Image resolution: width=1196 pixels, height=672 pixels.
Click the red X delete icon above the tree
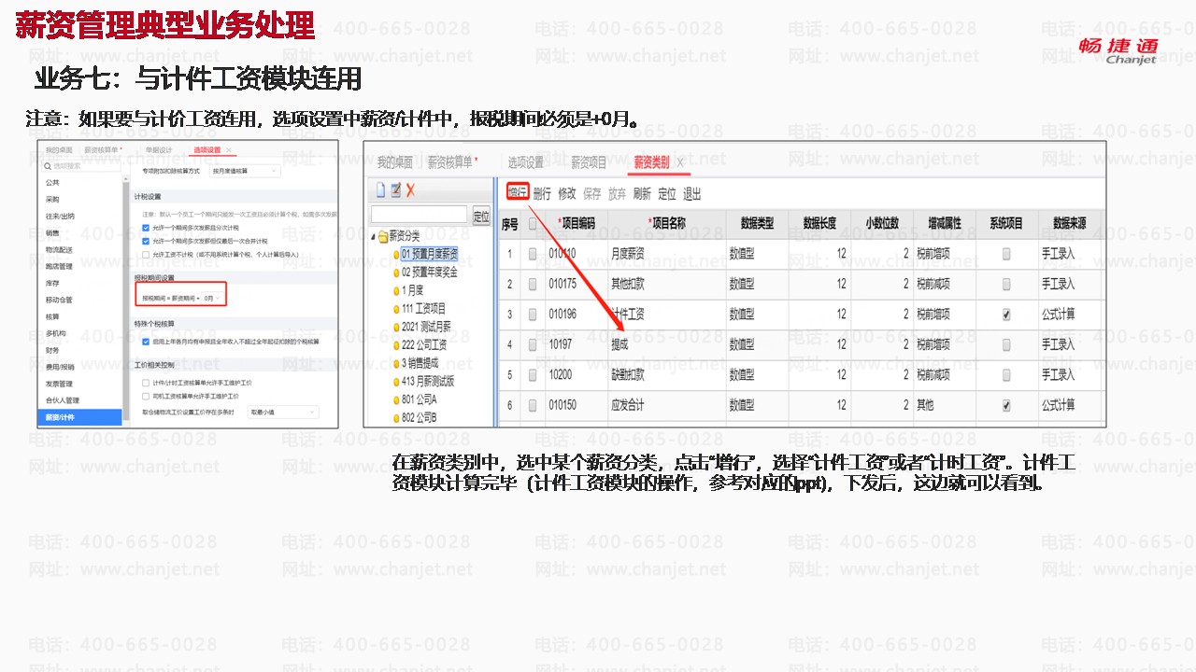tap(410, 190)
